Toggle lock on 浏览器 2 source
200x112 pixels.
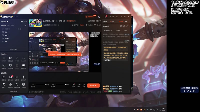pos(21,29)
